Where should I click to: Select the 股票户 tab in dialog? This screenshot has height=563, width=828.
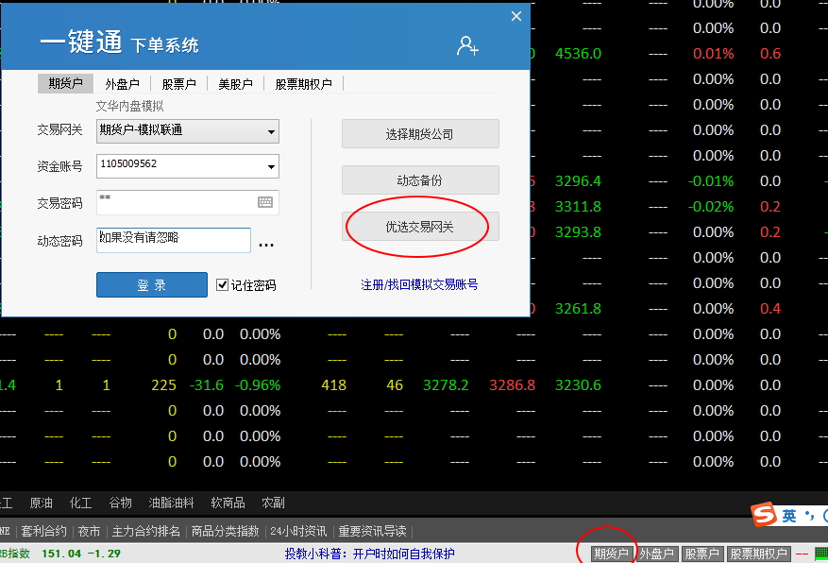pos(178,84)
